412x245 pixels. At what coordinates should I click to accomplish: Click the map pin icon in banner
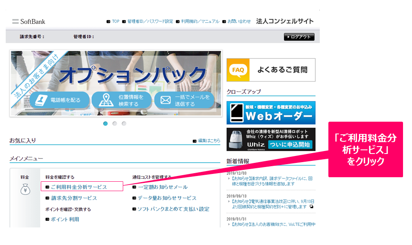pos(106,100)
